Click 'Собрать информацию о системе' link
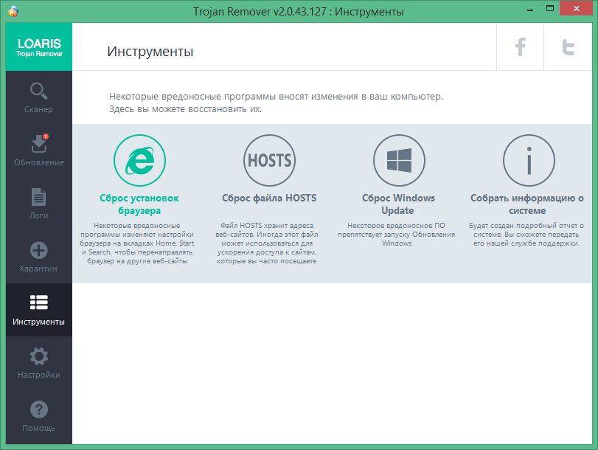 click(527, 204)
